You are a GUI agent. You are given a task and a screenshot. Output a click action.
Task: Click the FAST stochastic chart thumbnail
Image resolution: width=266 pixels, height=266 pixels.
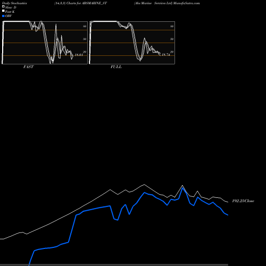click(45, 43)
